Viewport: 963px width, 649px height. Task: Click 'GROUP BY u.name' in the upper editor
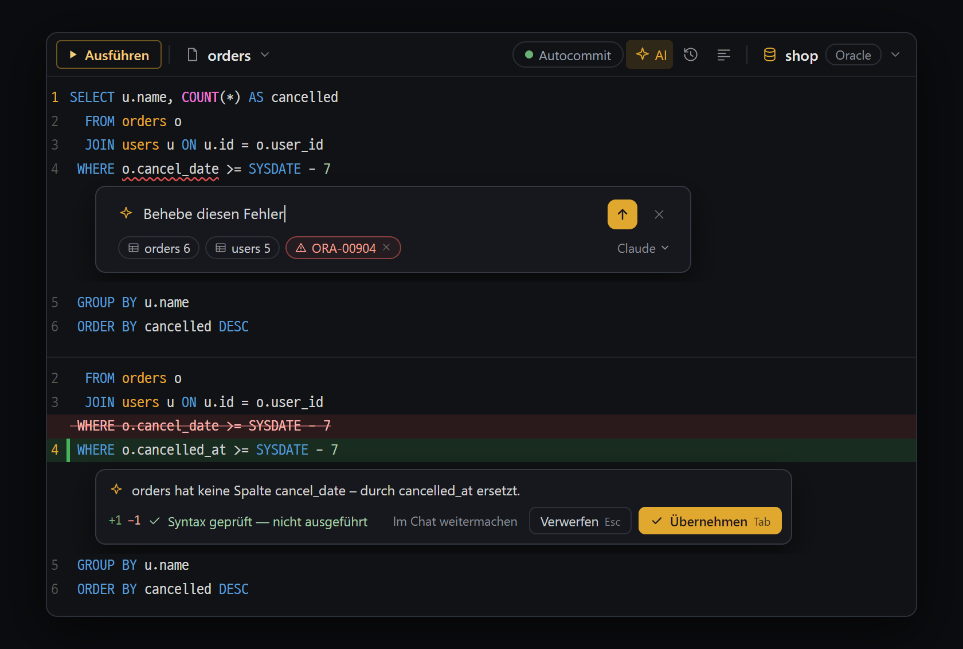pos(133,303)
